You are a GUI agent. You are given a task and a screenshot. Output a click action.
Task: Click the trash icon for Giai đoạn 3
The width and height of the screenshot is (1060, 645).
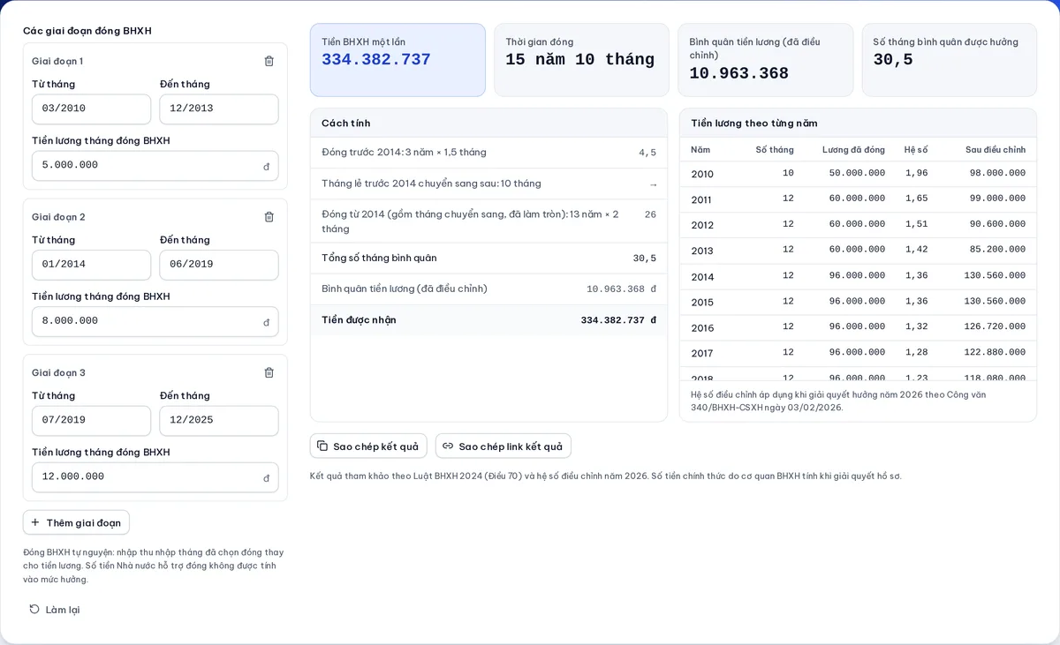[x=269, y=372]
